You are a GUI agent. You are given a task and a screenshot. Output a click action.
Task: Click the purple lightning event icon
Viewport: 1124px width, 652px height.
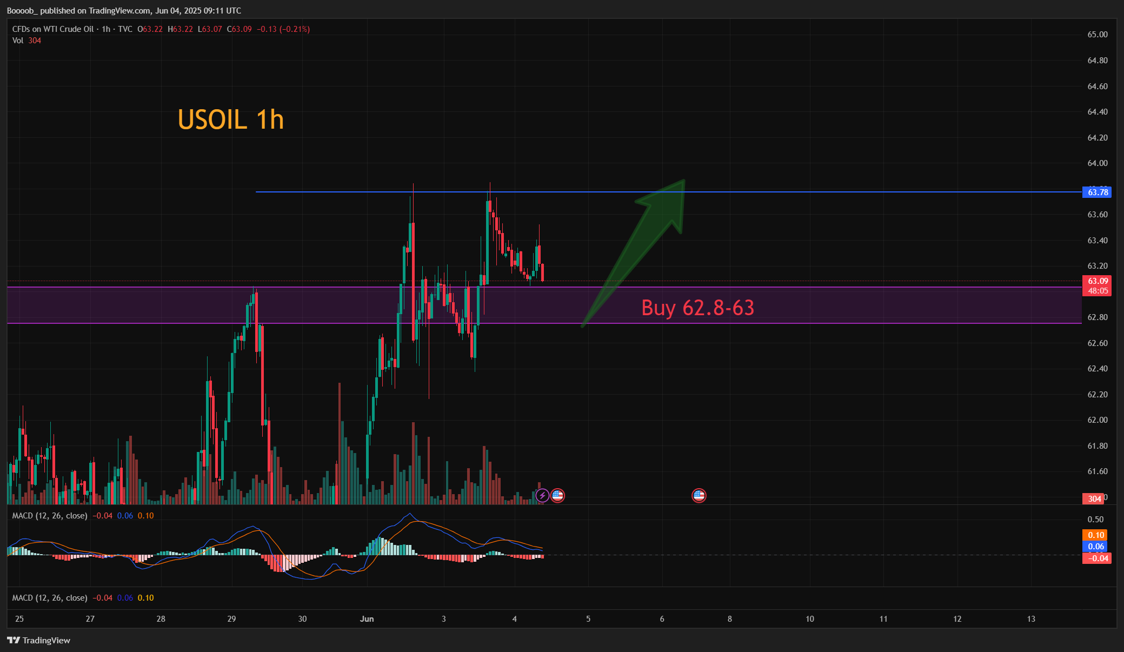pos(542,495)
